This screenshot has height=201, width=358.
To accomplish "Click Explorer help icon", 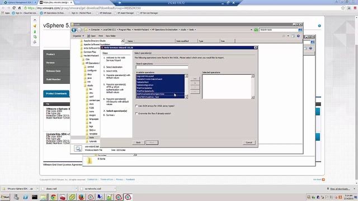I will 298,36.
